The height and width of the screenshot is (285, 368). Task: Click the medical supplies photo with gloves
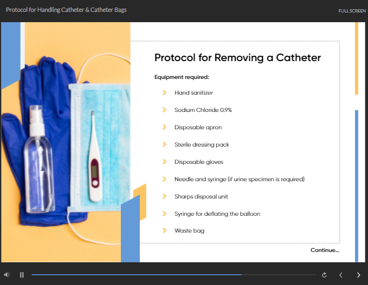point(66,142)
